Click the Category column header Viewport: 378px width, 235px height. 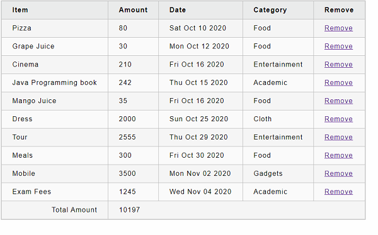point(270,10)
